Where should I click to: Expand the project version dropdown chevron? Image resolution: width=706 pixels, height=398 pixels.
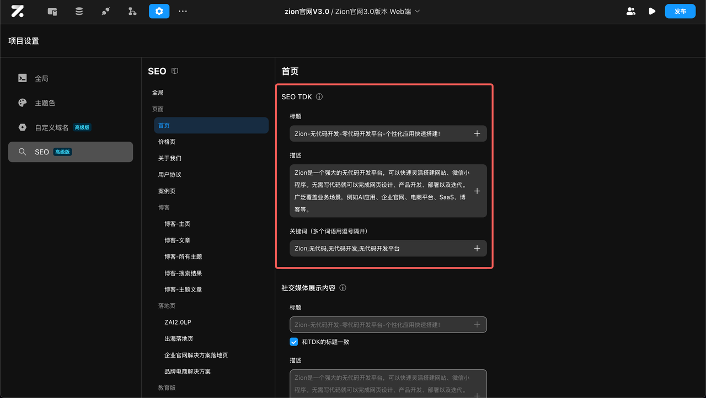pyautogui.click(x=418, y=11)
